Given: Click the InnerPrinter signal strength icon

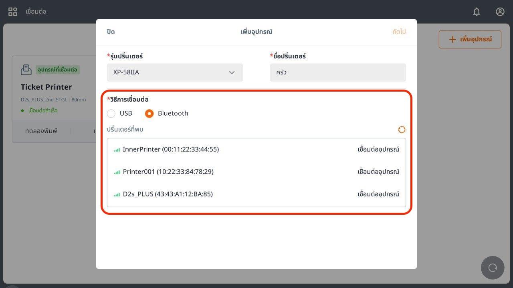Looking at the screenshot, I should (117, 150).
